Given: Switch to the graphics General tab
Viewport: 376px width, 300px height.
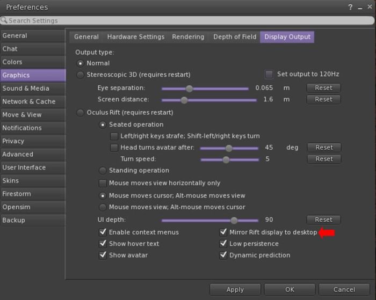Looking at the screenshot, I should pos(86,37).
